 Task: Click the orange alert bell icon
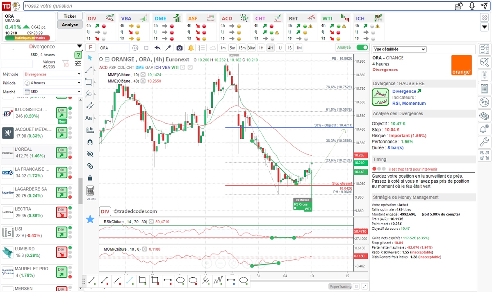(191, 48)
